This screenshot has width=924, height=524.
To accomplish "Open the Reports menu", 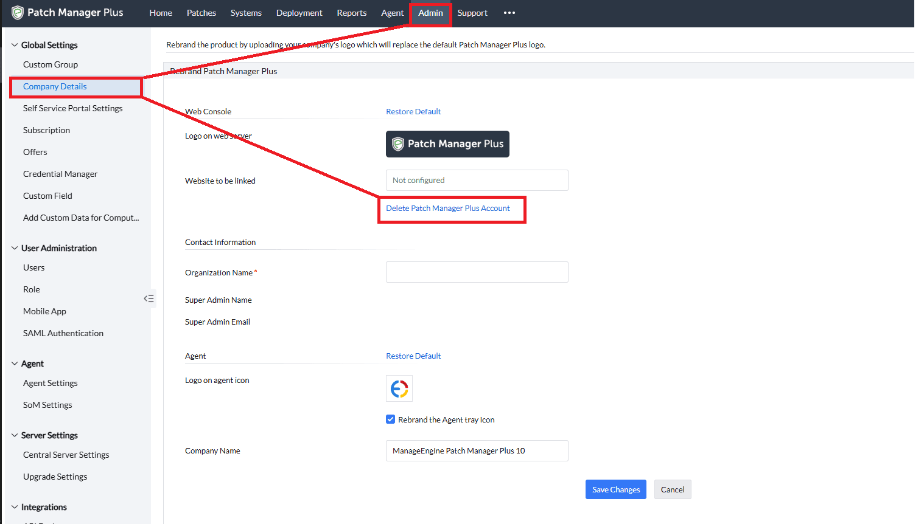I will pos(352,13).
